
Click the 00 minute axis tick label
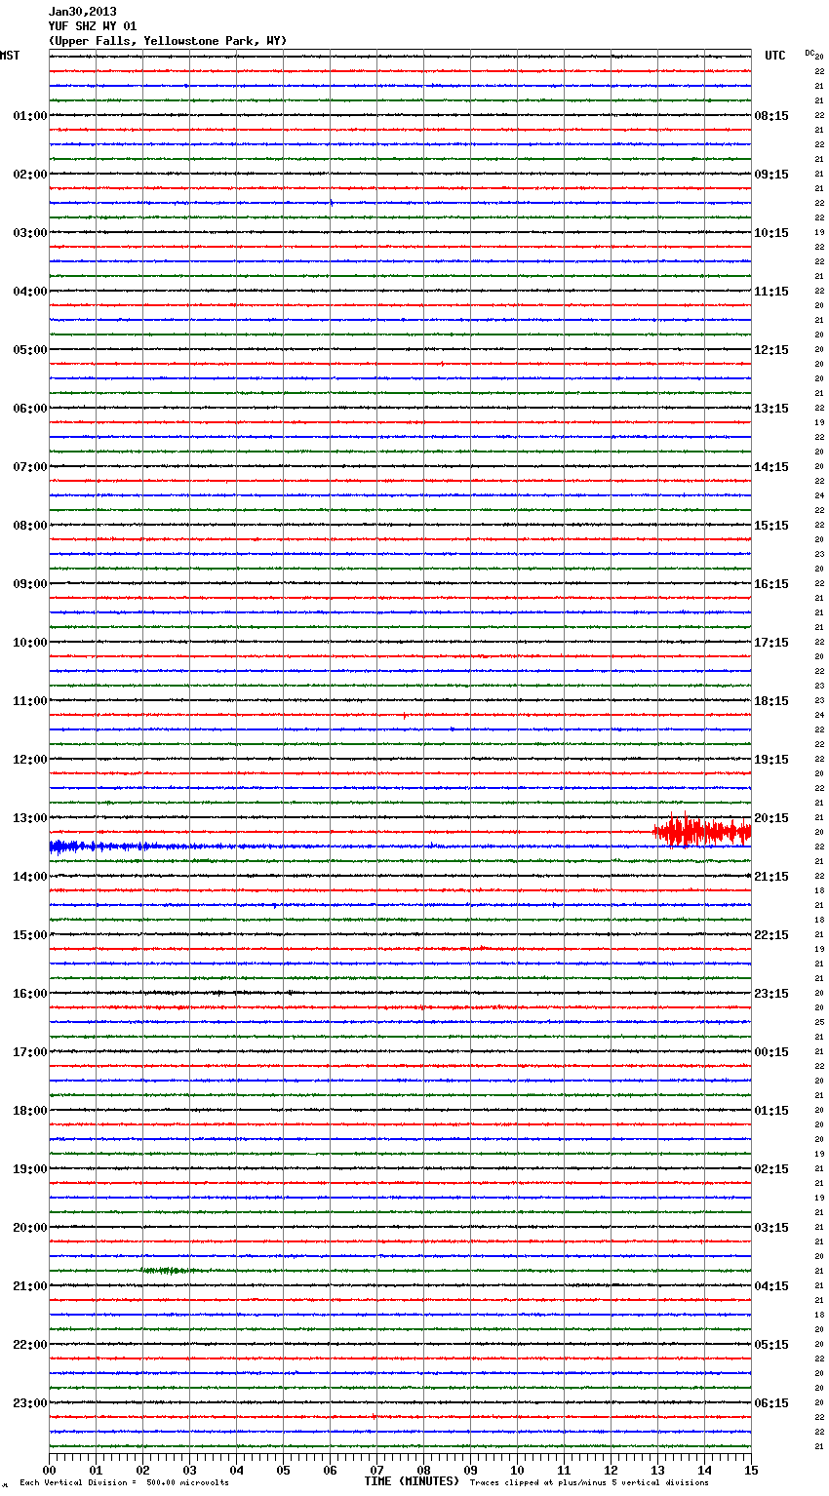click(49, 1470)
